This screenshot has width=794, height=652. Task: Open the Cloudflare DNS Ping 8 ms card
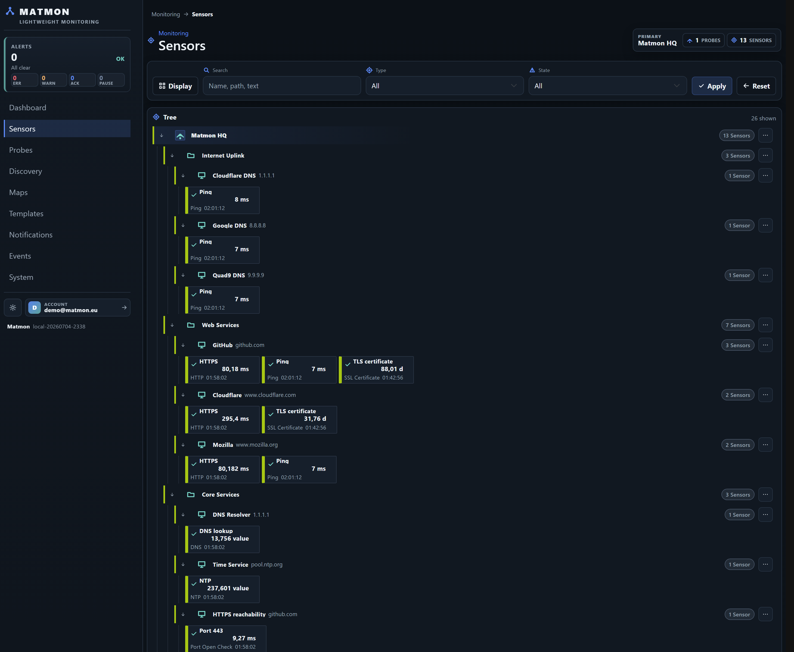[x=222, y=200]
